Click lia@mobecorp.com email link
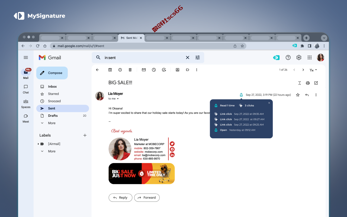347x217 pixels. point(154,155)
